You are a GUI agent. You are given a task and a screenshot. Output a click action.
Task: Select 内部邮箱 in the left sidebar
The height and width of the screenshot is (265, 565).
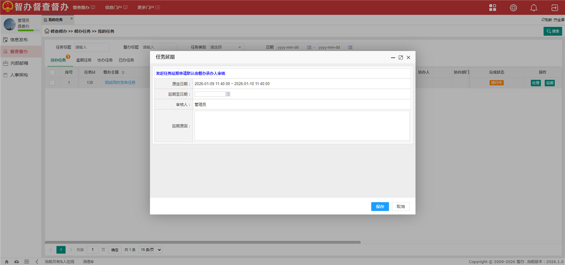point(19,63)
